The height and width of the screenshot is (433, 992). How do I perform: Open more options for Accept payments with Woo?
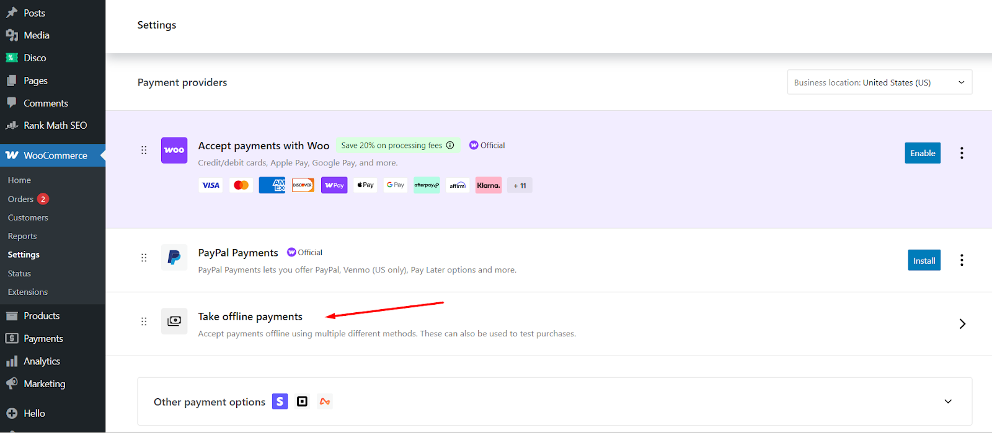click(x=962, y=153)
